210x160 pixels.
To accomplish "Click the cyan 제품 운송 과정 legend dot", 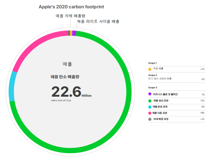I will pyautogui.click(x=150, y=107).
